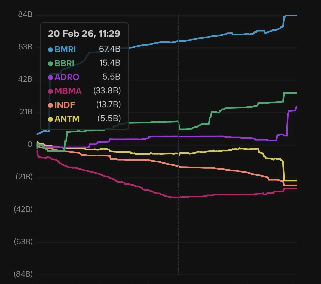The height and width of the screenshot is (284, 321).
Task: Click the INDF value (13.7B)
Action: (x=108, y=104)
